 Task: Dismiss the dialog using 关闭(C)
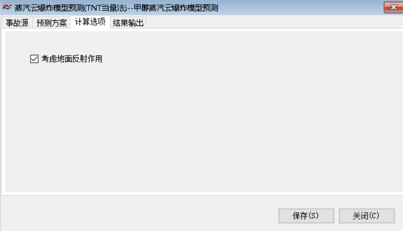pos(367,216)
